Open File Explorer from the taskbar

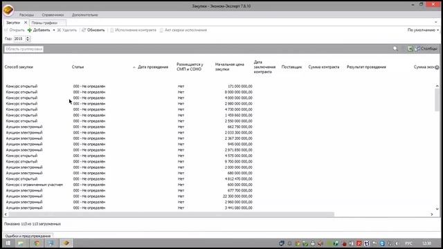tap(21, 243)
